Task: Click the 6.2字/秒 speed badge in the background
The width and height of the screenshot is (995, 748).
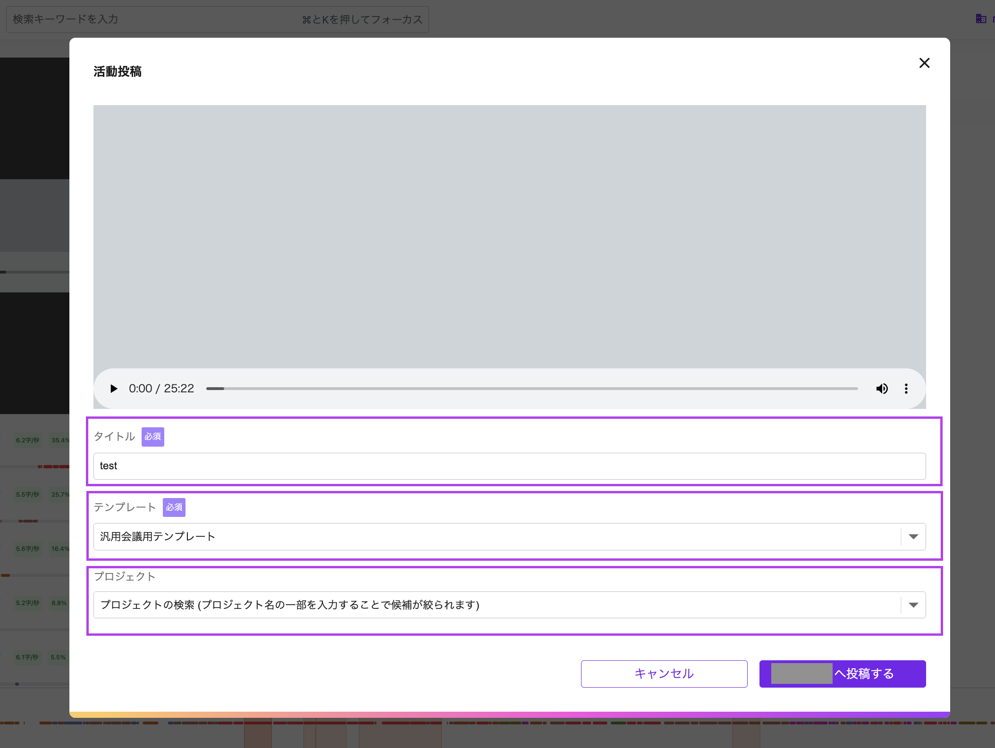Action: (x=28, y=440)
